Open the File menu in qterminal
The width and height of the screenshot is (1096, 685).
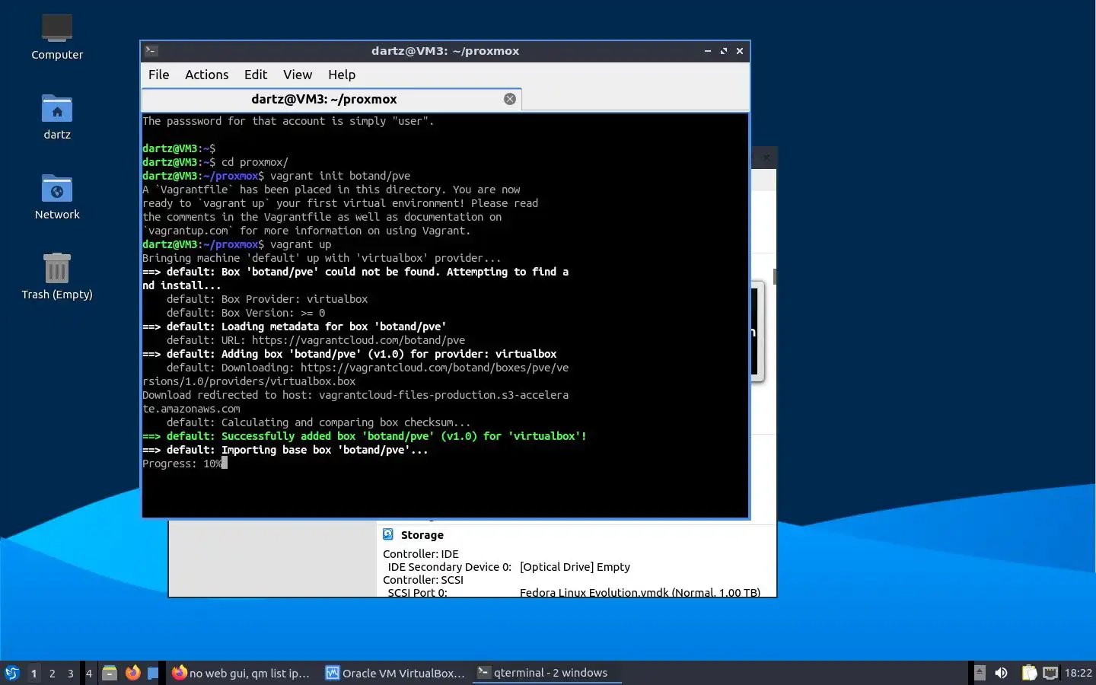158,75
